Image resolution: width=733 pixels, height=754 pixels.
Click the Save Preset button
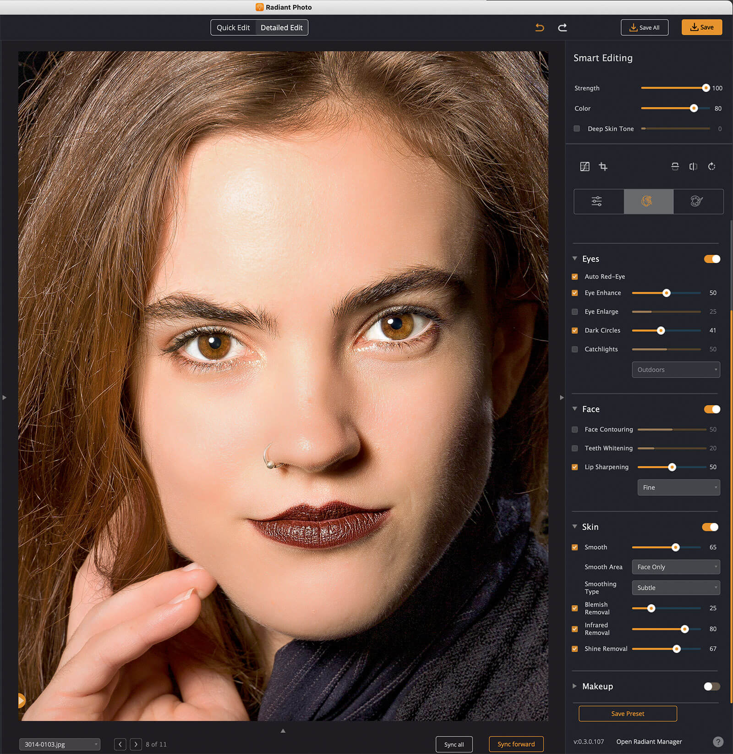pyautogui.click(x=627, y=714)
